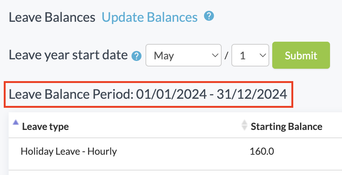This screenshot has height=175, width=342.
Task: Click the help icon beside Update Balances
Action: pyautogui.click(x=209, y=17)
